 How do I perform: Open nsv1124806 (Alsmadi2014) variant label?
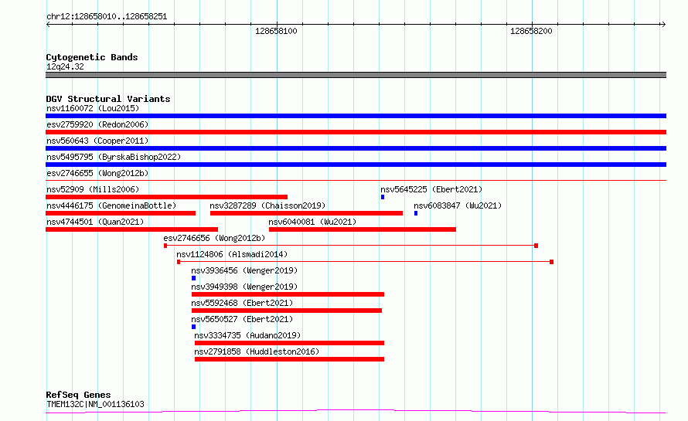232,254
